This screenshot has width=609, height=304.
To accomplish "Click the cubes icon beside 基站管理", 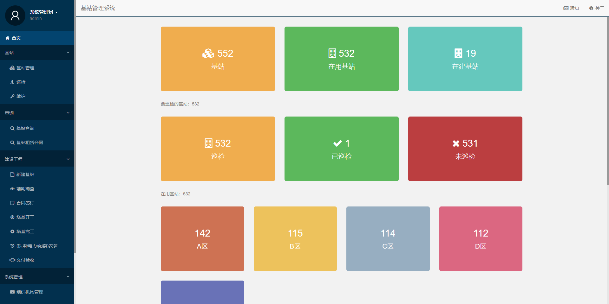I will [x=12, y=68].
